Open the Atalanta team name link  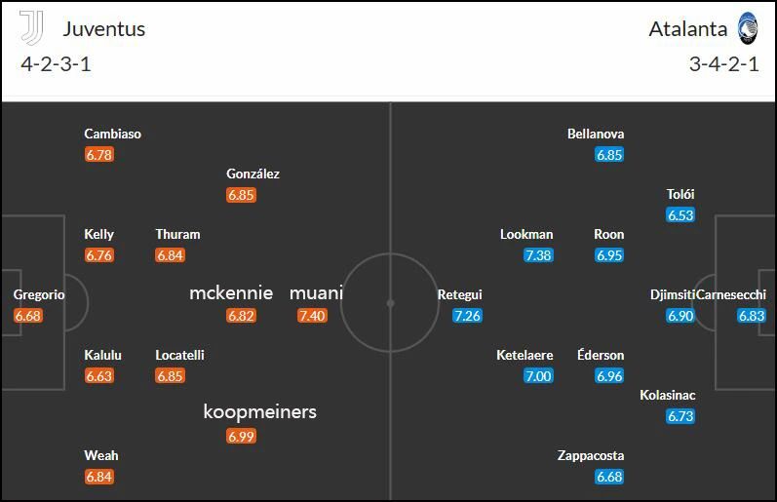point(688,28)
